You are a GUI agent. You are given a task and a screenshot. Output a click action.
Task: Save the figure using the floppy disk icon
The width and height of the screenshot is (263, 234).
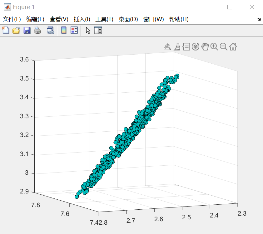click(x=27, y=30)
